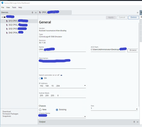
Task: Click the Download link
Action: click(7, 111)
